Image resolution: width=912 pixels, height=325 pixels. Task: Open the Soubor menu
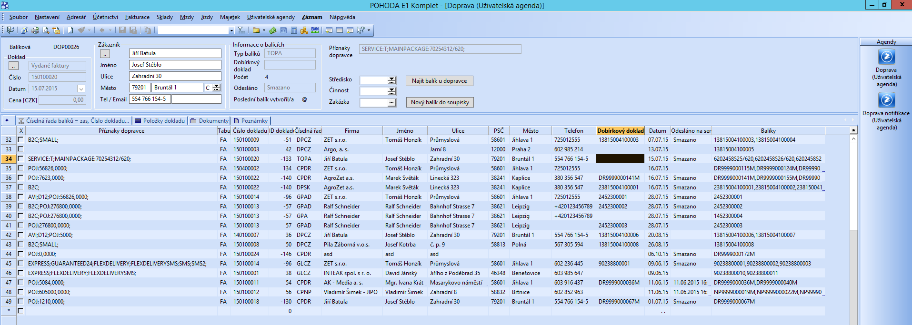coord(19,17)
